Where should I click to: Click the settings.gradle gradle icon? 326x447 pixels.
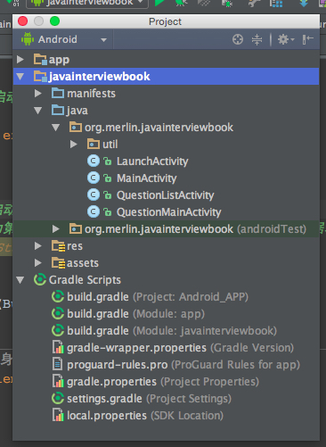click(x=58, y=399)
